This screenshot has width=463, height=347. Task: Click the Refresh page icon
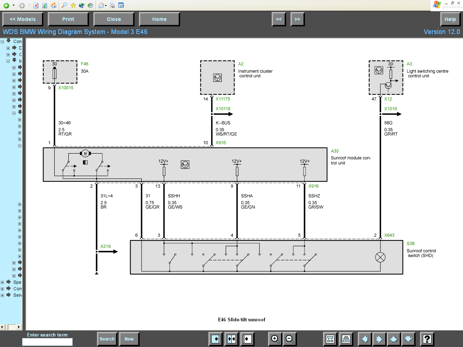point(44,5)
